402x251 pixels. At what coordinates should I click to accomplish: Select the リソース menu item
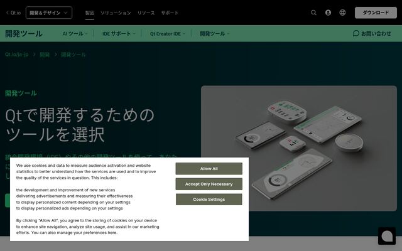click(x=146, y=13)
